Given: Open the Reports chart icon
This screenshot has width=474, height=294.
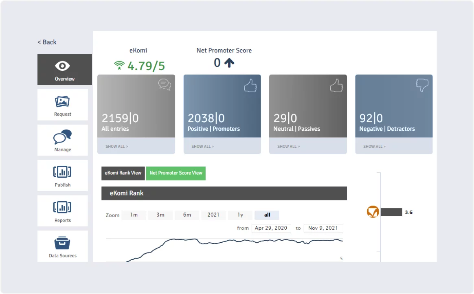Looking at the screenshot, I should (x=62, y=208).
